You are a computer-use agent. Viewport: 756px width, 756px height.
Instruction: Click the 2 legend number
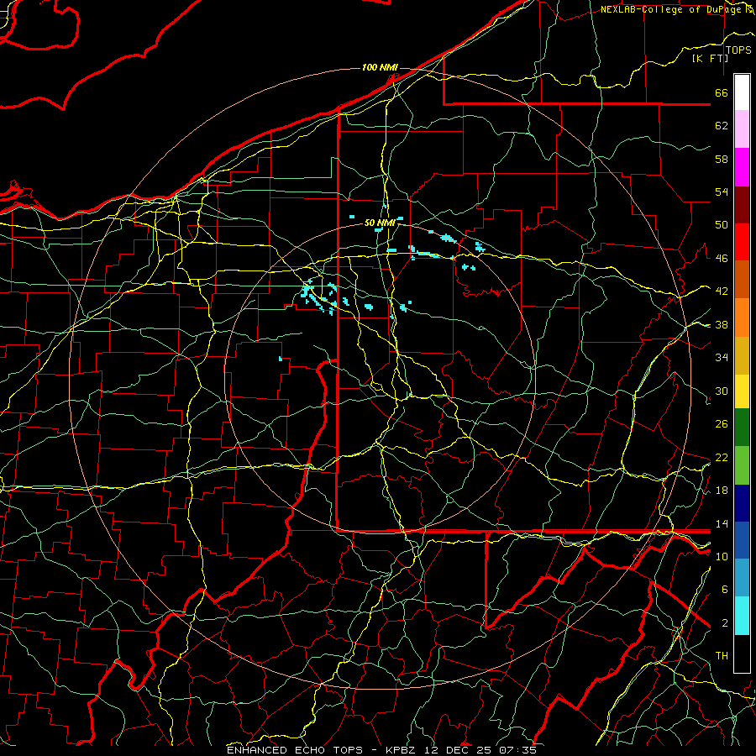point(725,623)
